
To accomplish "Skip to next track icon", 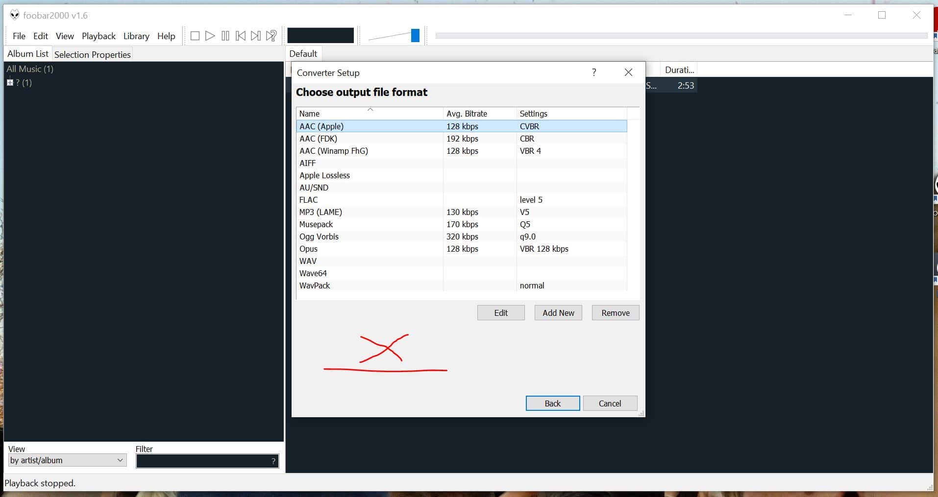I will pyautogui.click(x=255, y=36).
